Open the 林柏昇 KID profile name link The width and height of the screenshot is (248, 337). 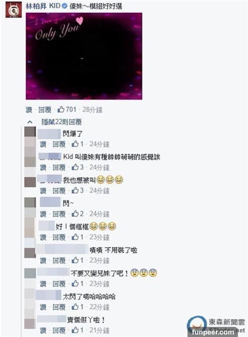(x=43, y=6)
